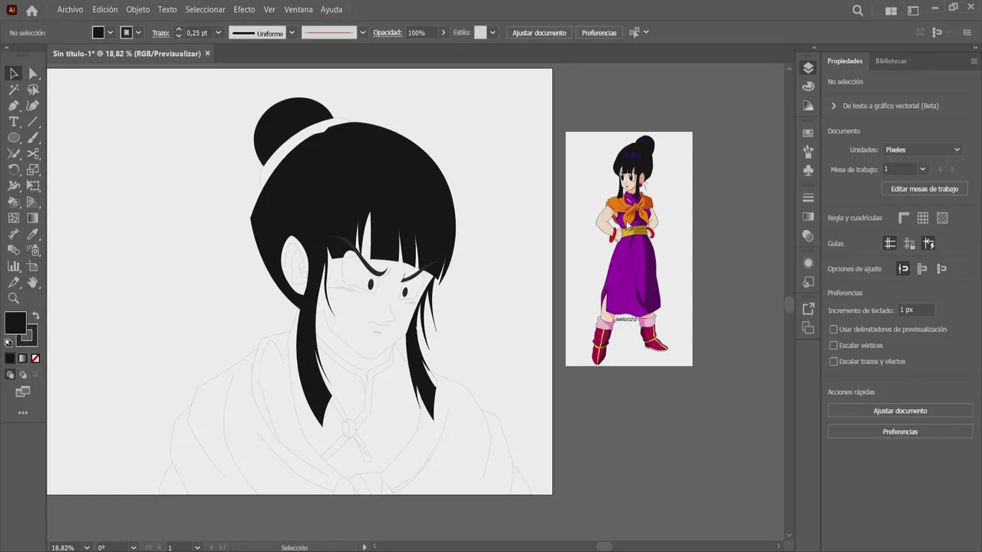Click Ajustar documento under Acciones rápidas
Viewport: 982px width, 552px height.
tap(900, 411)
